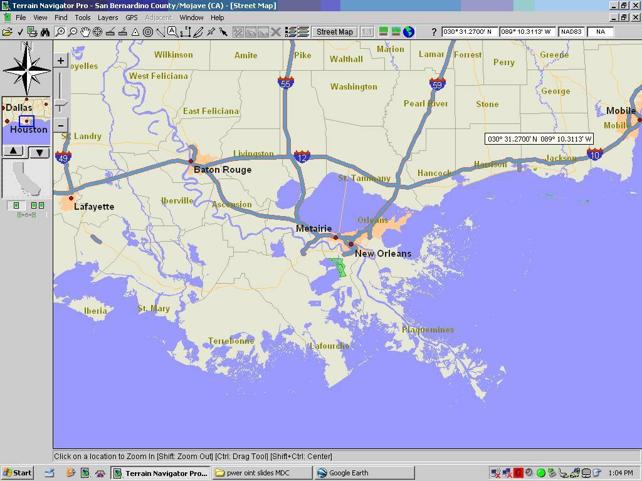Click the NAD83 datum field
Screen dimensions: 642x481
pyautogui.click(x=572, y=32)
